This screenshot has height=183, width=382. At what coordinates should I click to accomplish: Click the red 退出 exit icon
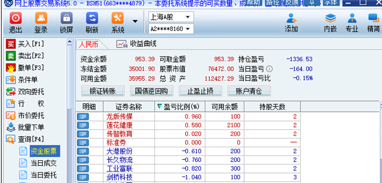15,19
